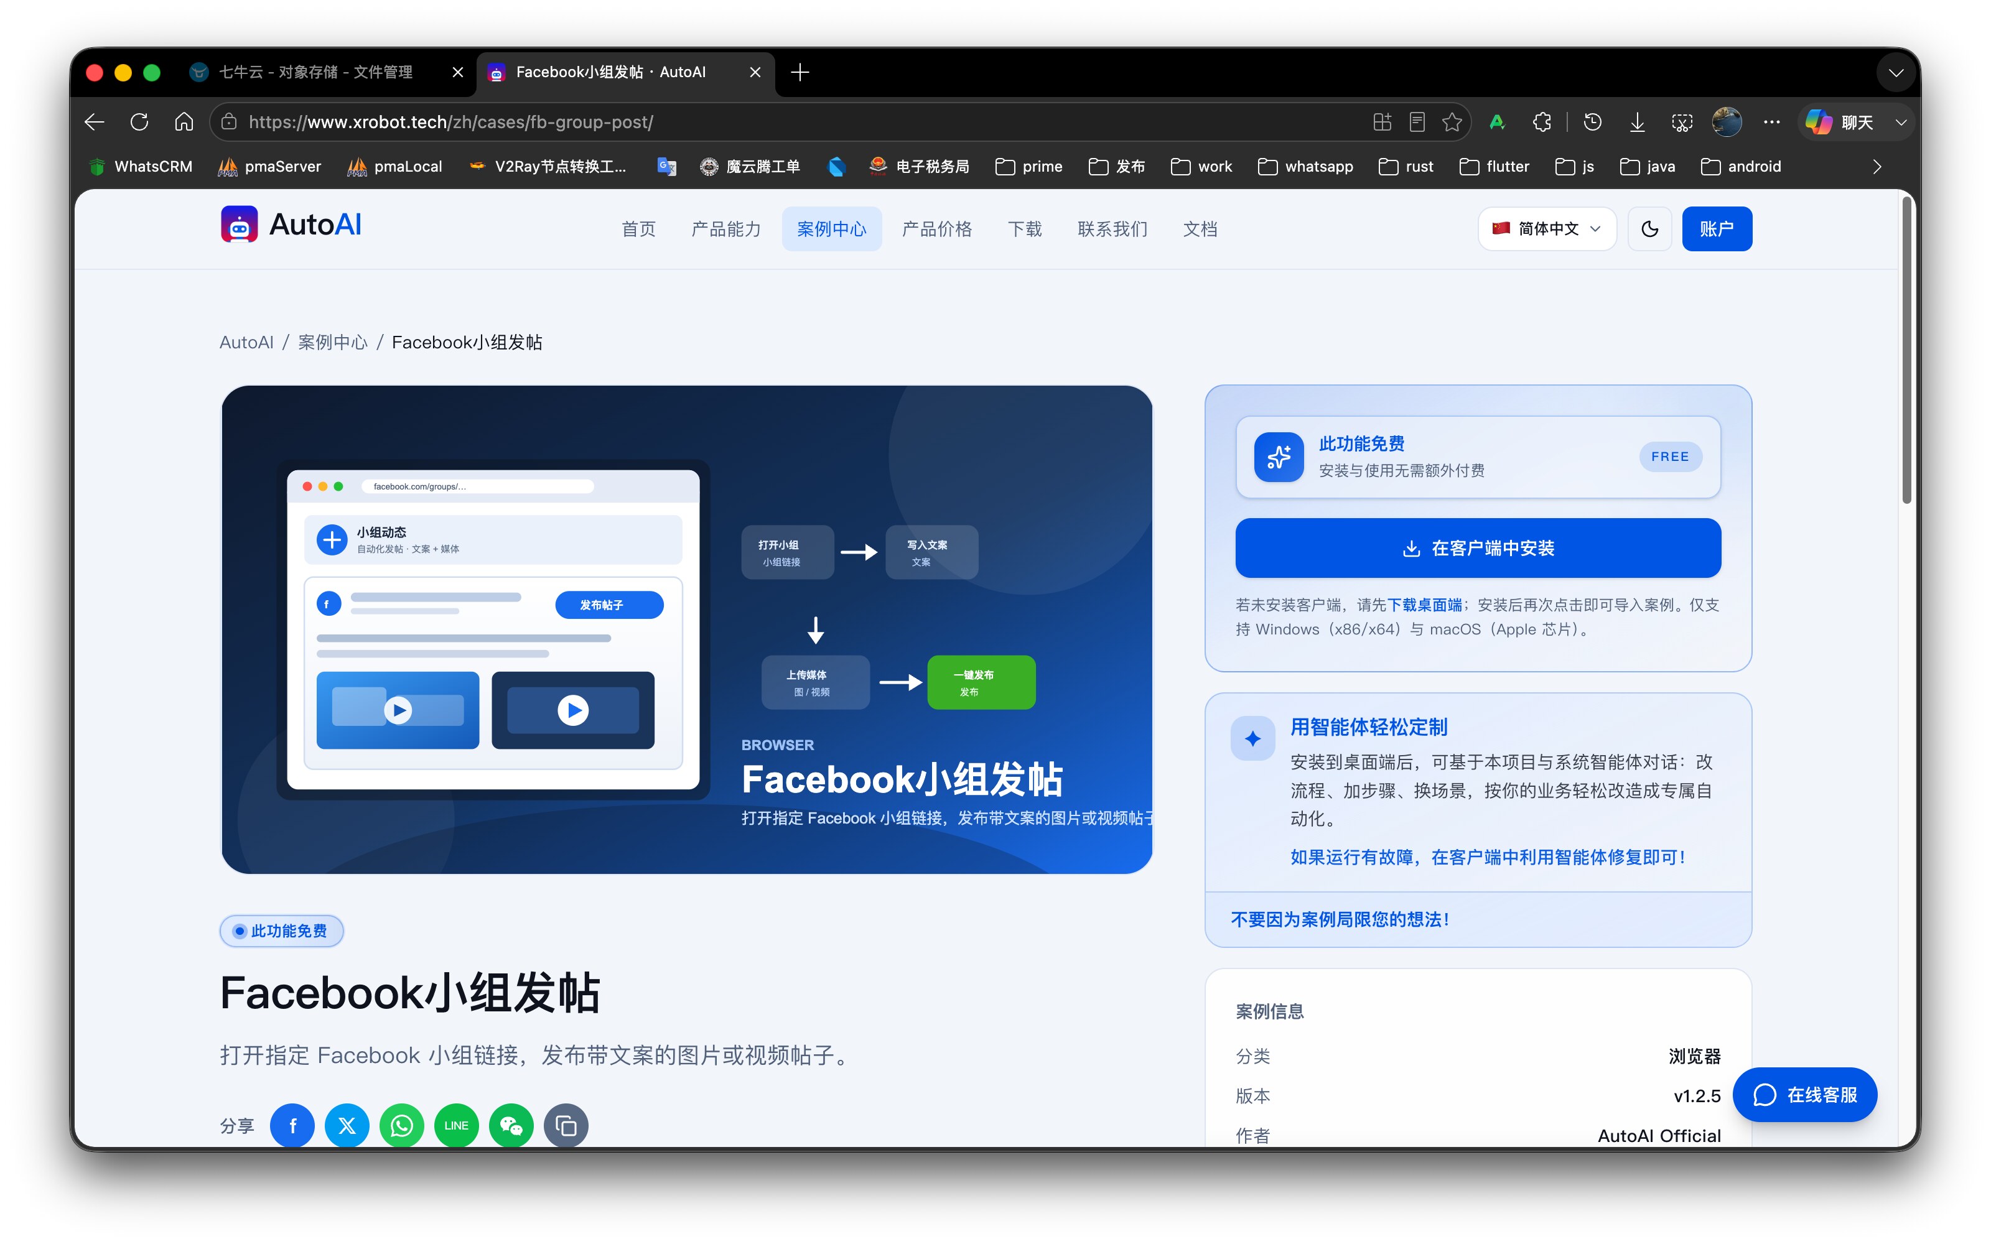Click 在客户端中安装 button
Viewport: 1991px width, 1244px height.
point(1478,548)
